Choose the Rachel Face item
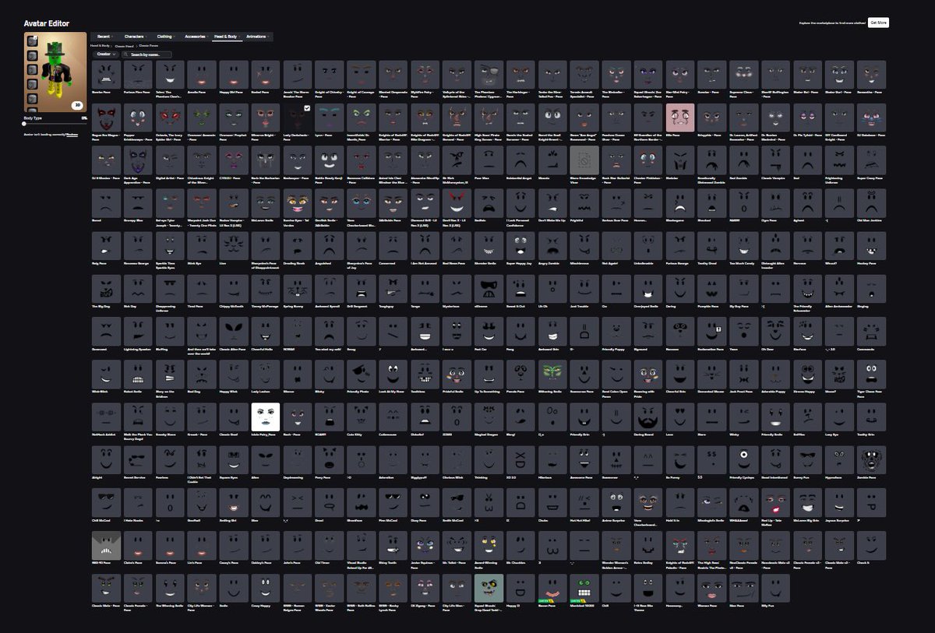The height and width of the screenshot is (633, 935). (265, 75)
